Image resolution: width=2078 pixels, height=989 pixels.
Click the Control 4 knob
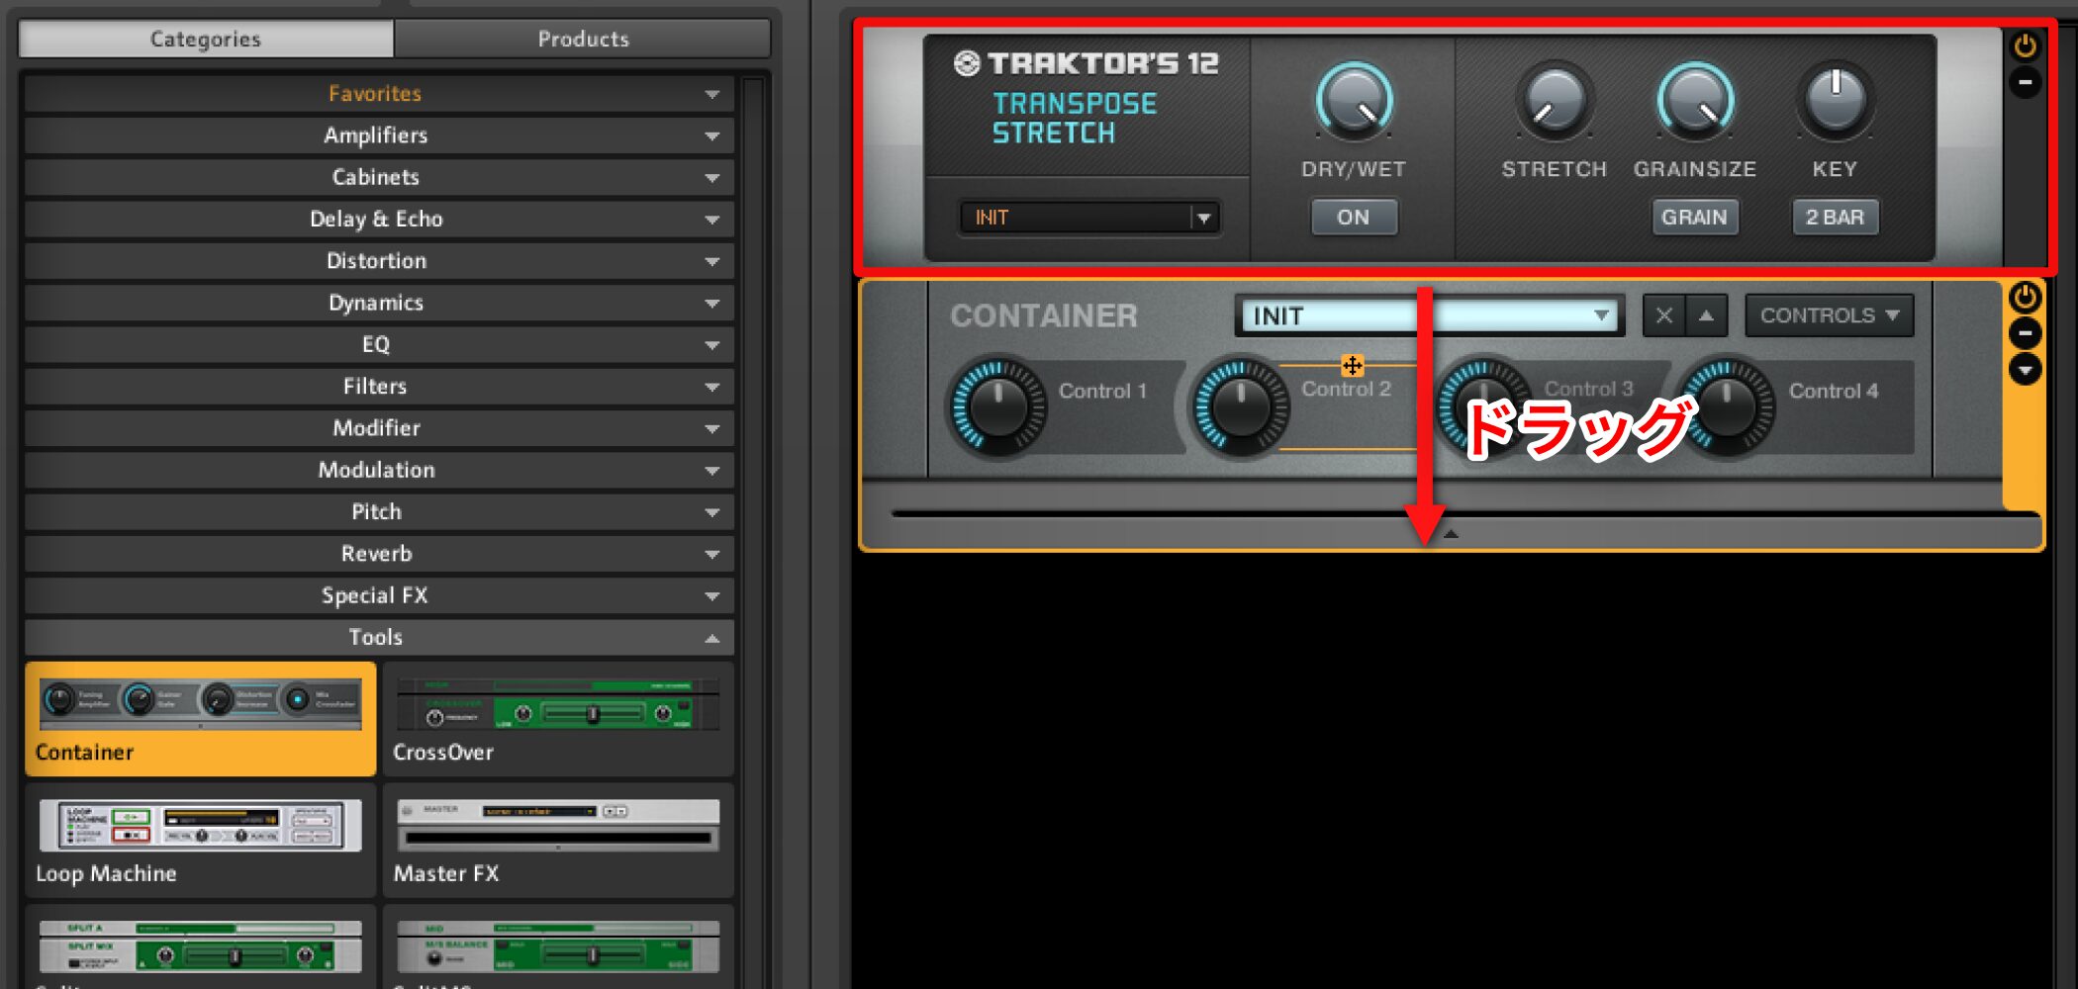[x=1727, y=407]
